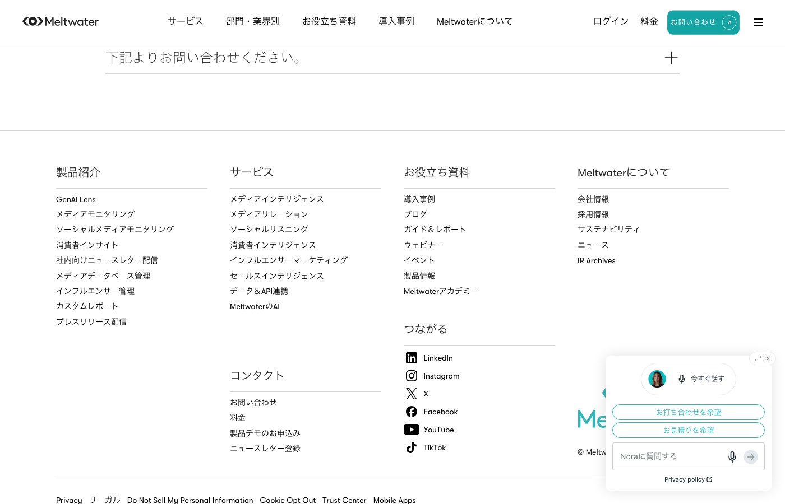
Task: Click Trust Center footer link
Action: pyautogui.click(x=344, y=500)
